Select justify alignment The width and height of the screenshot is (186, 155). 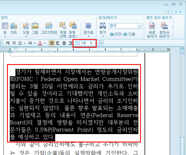point(52,43)
